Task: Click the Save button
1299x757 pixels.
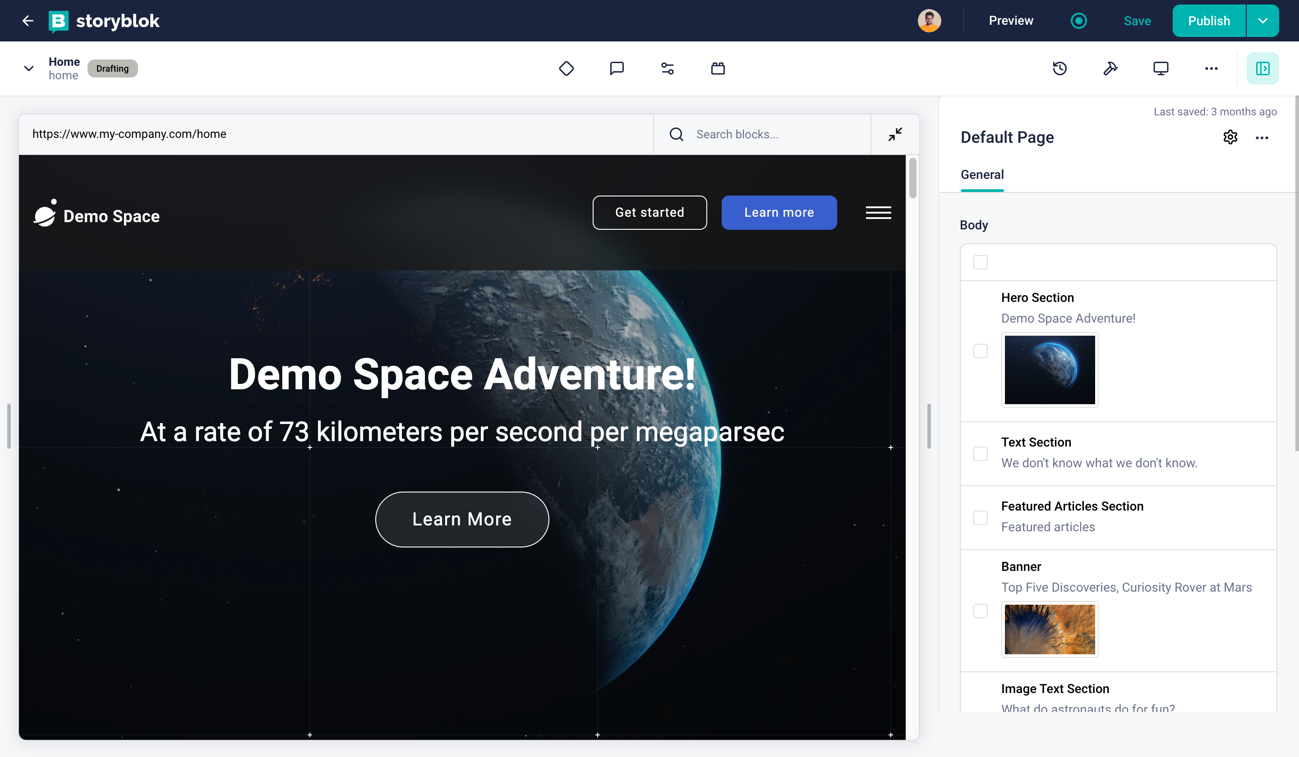Action: pyautogui.click(x=1137, y=21)
